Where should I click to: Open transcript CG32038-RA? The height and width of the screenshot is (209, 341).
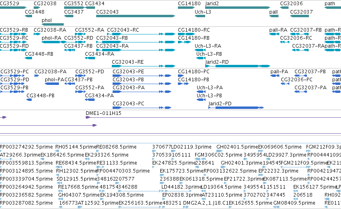(x=50, y=30)
